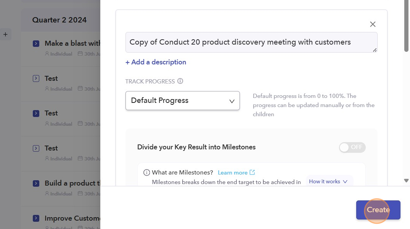
Task: Expand the third Test objective chevron
Action: (36, 148)
